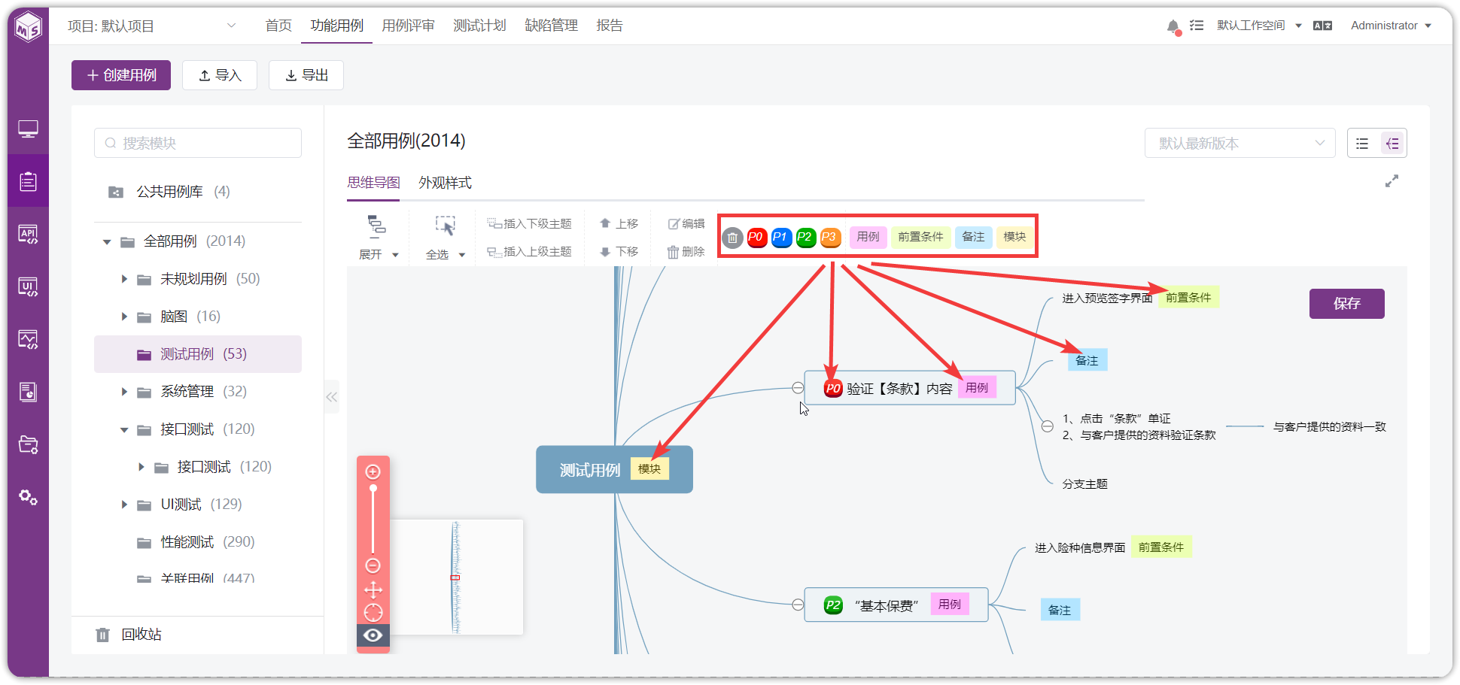This screenshot has height=685, width=1460.
Task: Apply the P3 priority tag
Action: coord(829,237)
